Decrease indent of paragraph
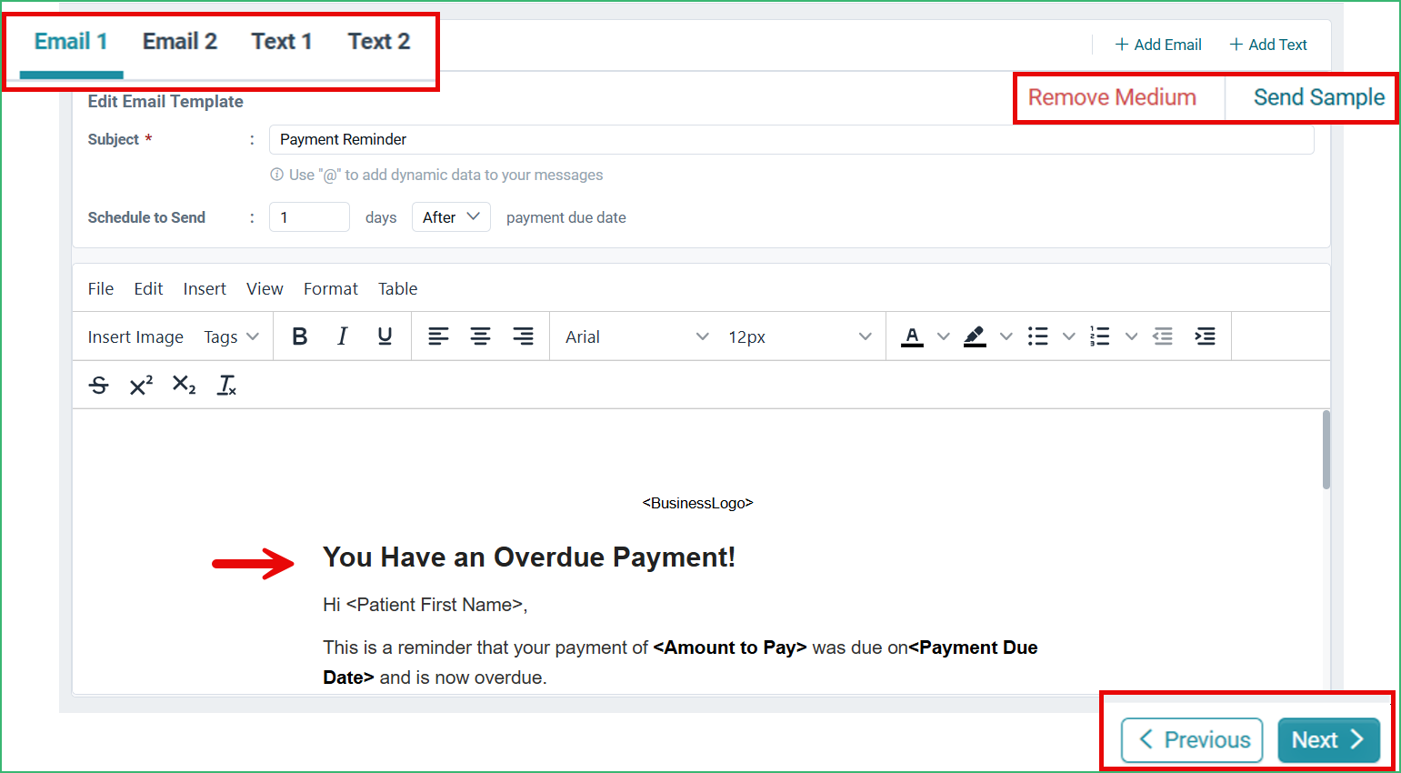The image size is (1401, 773). 1163,336
